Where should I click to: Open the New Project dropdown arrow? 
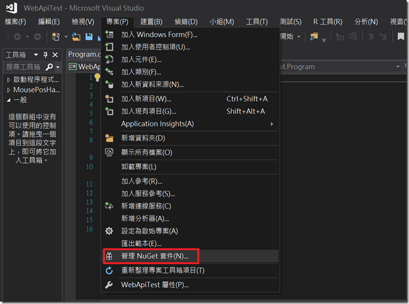(x=66, y=36)
